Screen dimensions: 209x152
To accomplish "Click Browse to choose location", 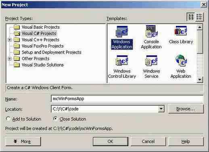I will coord(186,109).
